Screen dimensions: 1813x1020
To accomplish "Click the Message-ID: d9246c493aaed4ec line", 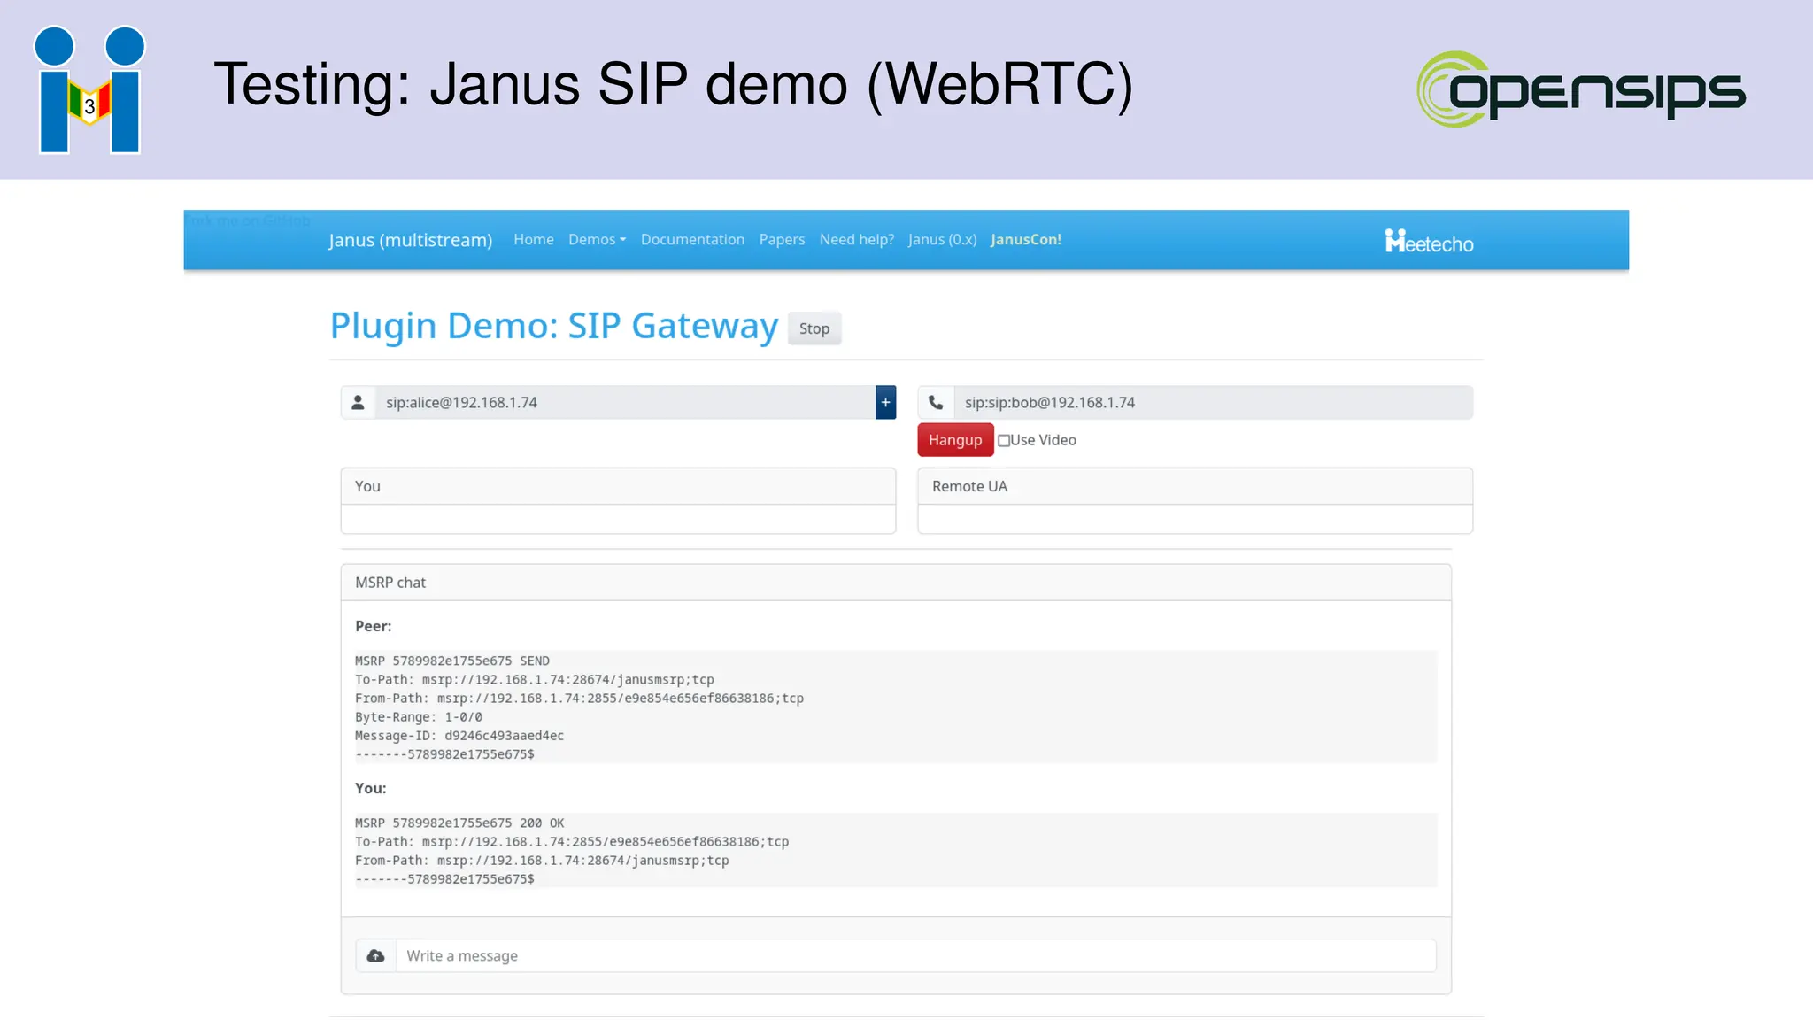I will [459, 736].
